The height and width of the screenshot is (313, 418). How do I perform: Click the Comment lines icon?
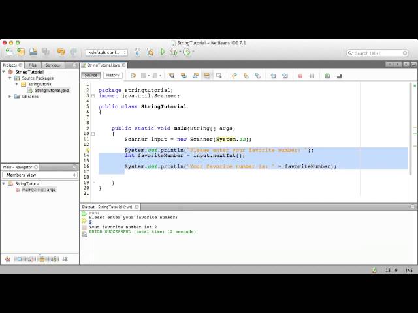pyautogui.click(x=328, y=76)
